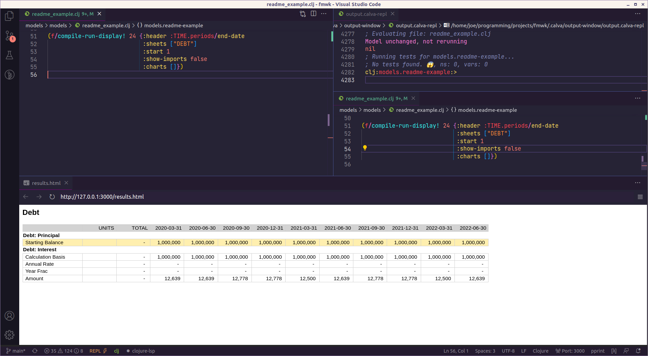
Task: Open the browser preview hamburger menu
Action: 640,197
